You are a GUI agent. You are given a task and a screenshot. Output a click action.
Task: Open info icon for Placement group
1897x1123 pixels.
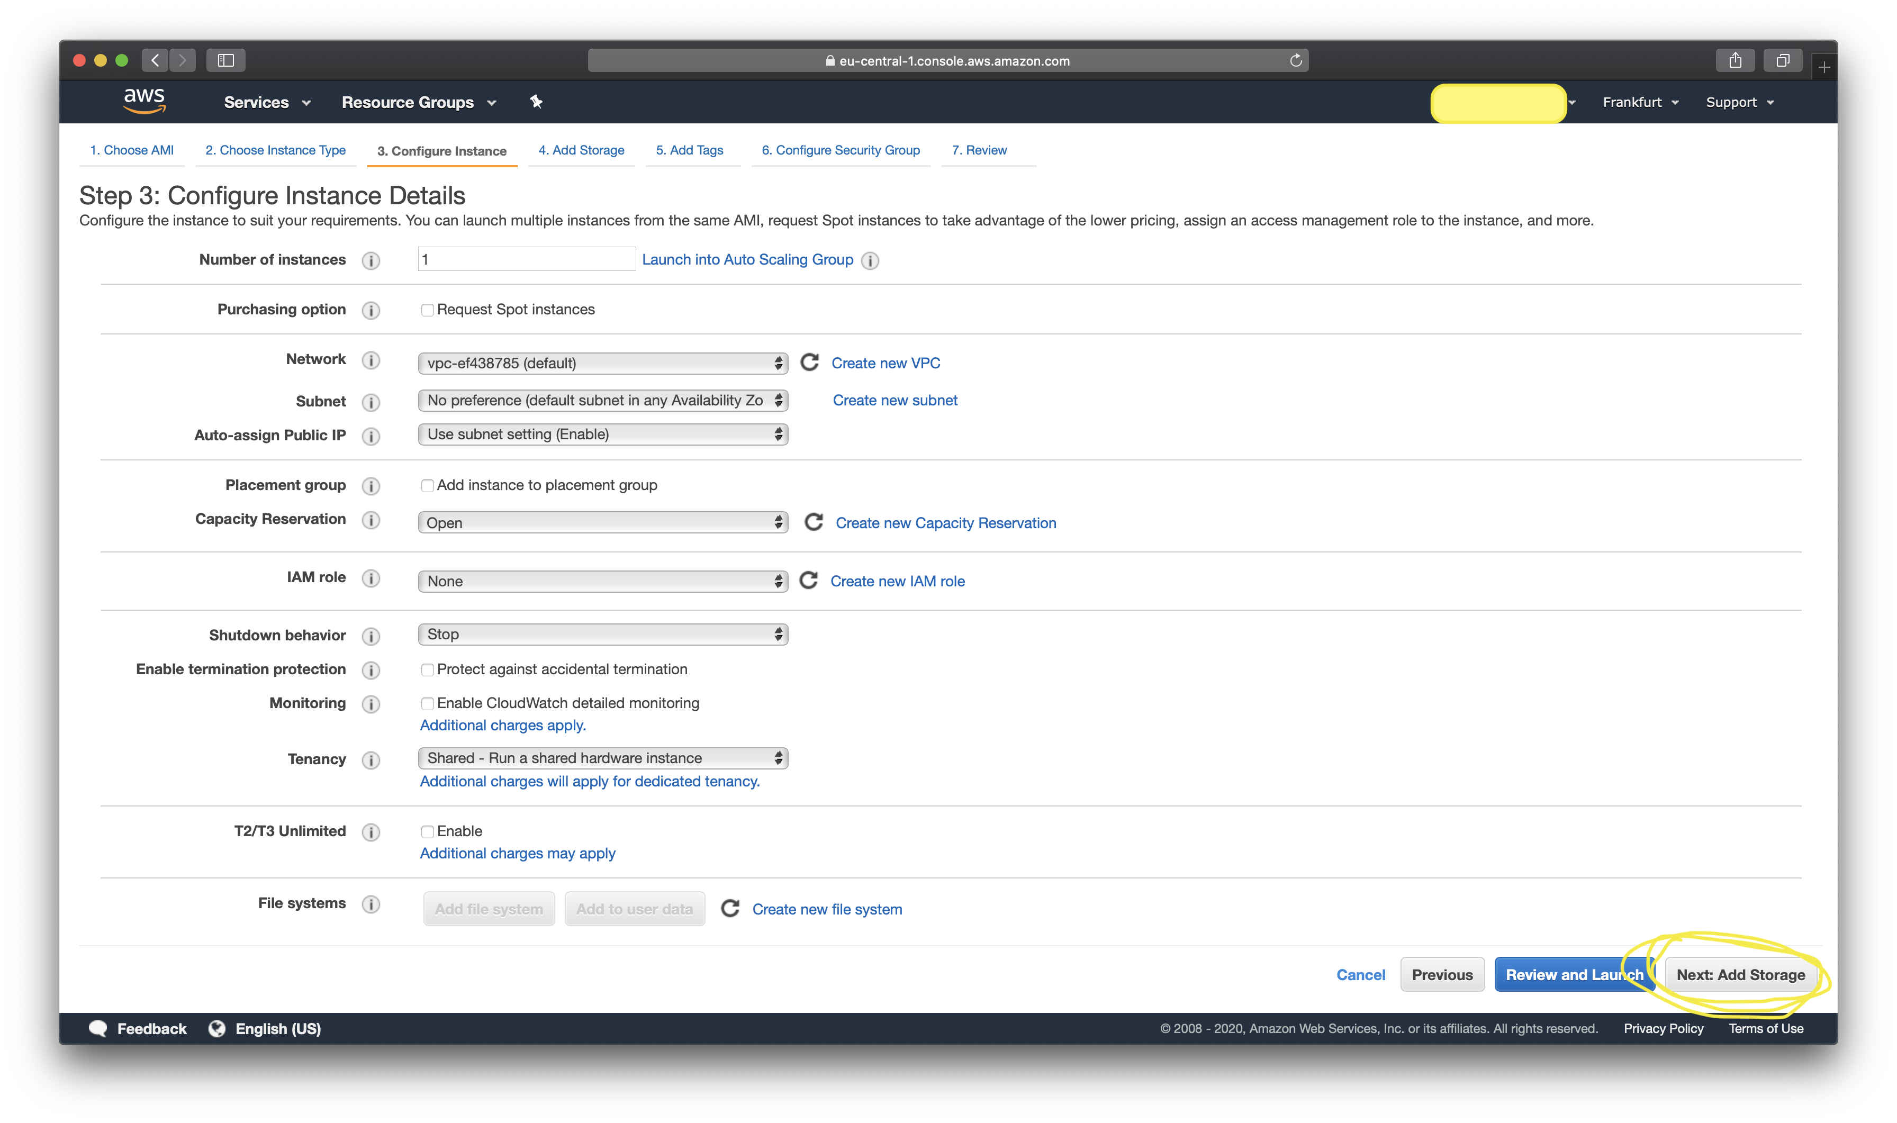tap(371, 486)
